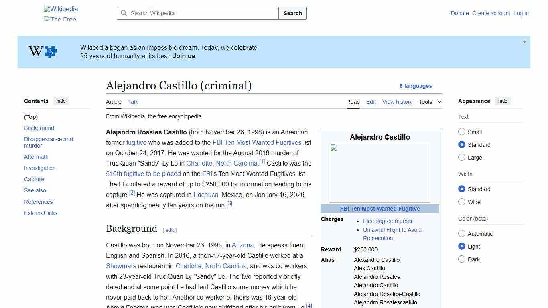Click the fugitive's photo placeholder in infobox
Screen dimensions: 548x308
pos(380,172)
